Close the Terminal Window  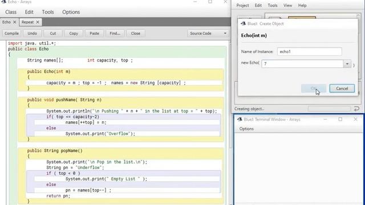point(355,119)
